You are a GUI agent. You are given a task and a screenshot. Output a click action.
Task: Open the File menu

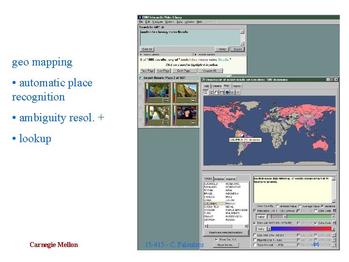(141, 22)
